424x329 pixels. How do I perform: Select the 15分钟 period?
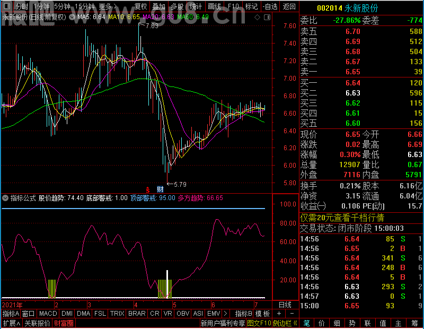tap(85, 6)
